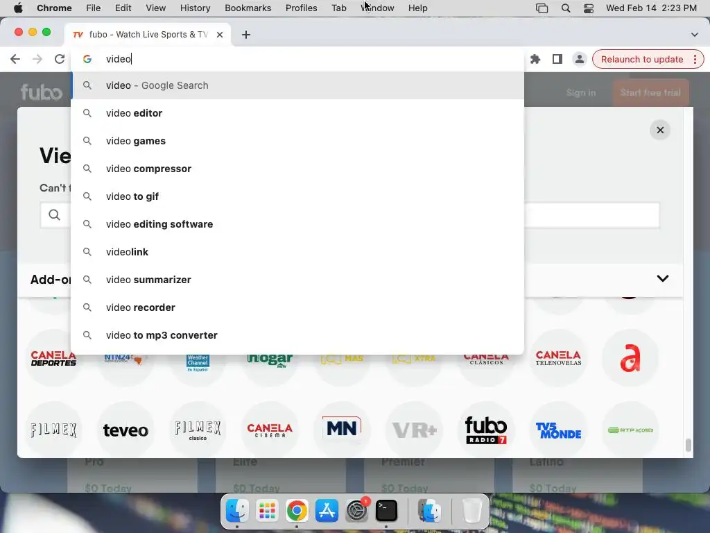Open the Apple menu
This screenshot has height=533, width=710.
[18, 8]
